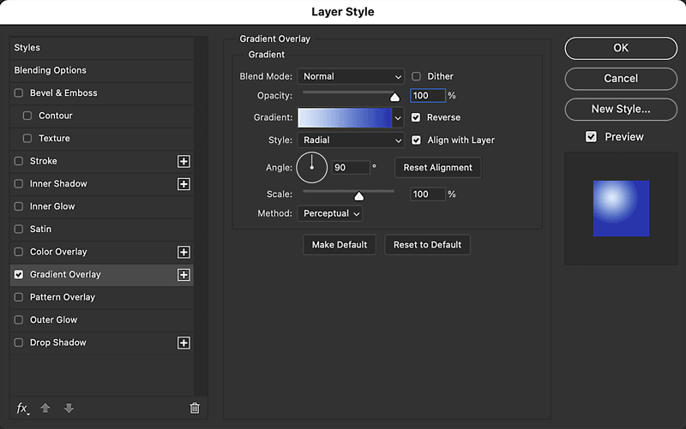Viewport: 686px width, 429px height.
Task: Toggle the Preview checkbox
Action: [x=591, y=137]
